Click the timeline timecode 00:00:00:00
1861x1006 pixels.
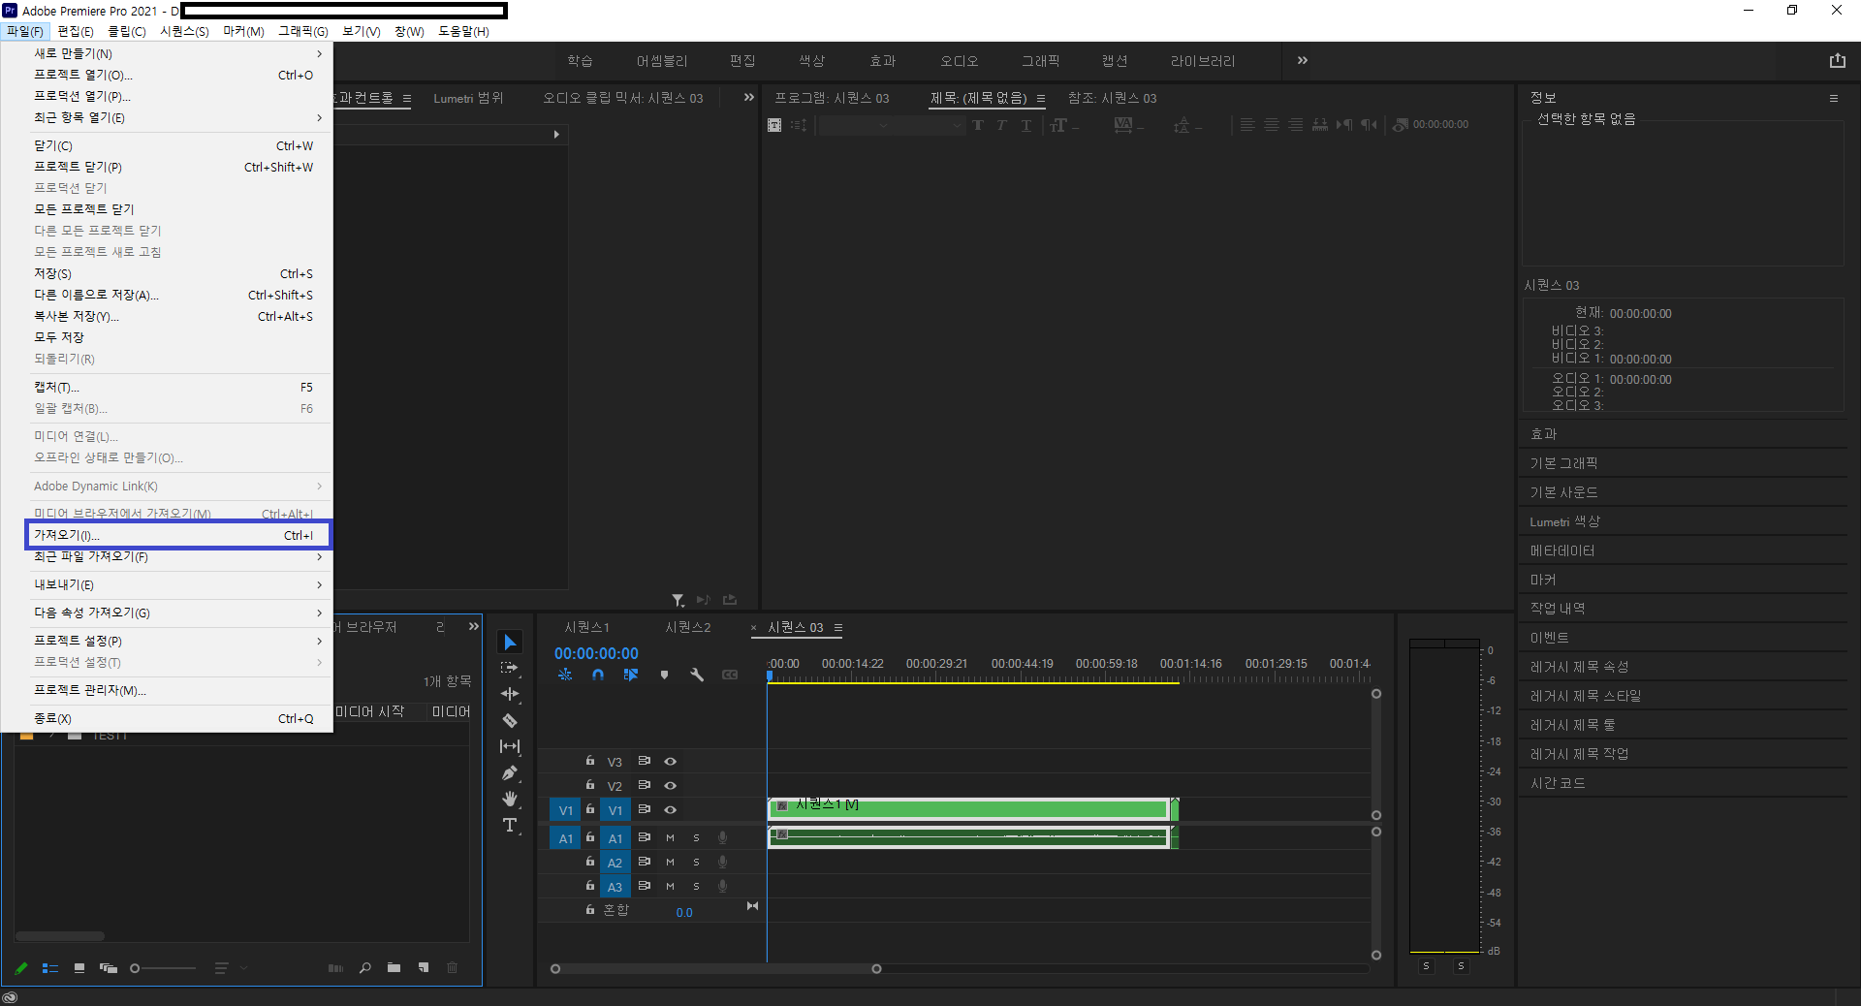[596, 653]
